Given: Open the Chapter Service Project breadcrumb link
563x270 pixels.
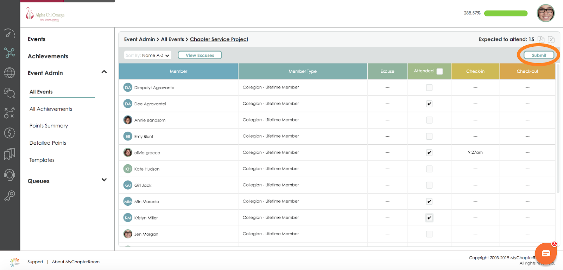Looking at the screenshot, I should point(219,39).
